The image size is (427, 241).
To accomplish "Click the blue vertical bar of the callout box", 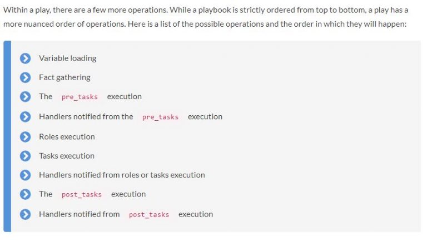I will (7, 136).
